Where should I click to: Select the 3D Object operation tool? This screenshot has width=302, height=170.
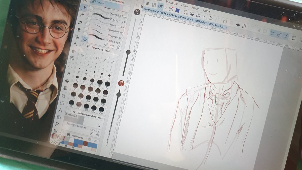pos(64,96)
